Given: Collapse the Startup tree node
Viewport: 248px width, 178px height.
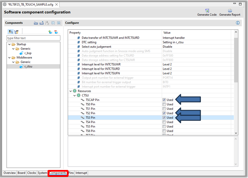Looking at the screenshot, I should 9,44.
